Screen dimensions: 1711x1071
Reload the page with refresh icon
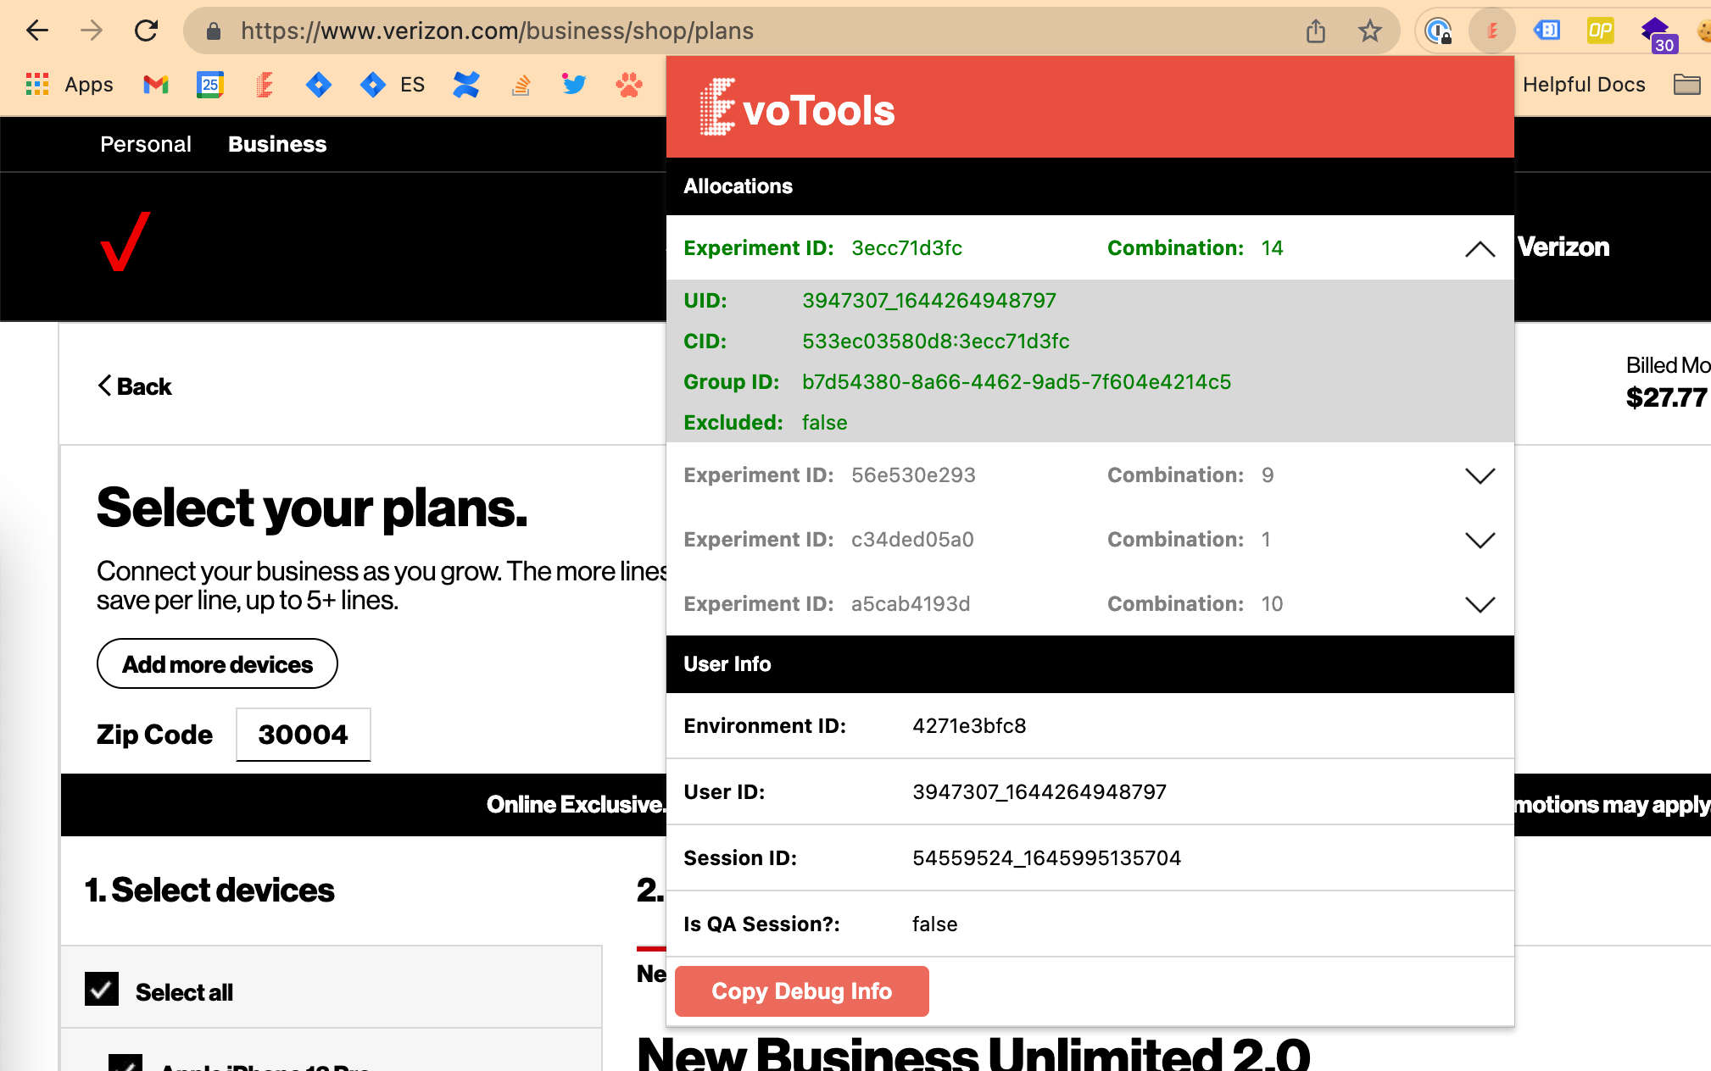146,31
